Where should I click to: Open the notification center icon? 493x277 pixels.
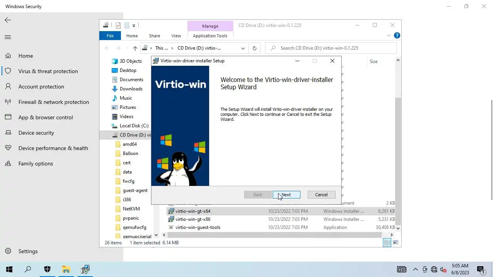pyautogui.click(x=481, y=269)
